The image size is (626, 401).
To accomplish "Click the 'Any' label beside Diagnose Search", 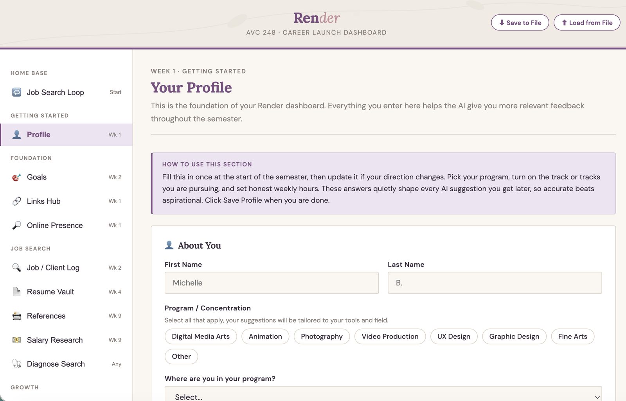I will (x=116, y=364).
